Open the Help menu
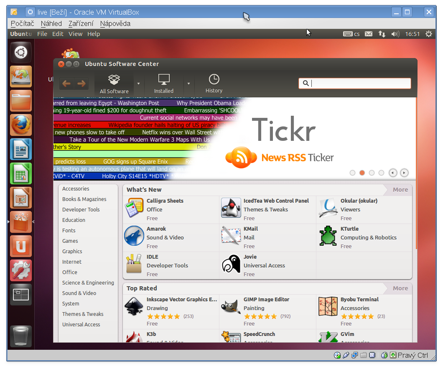The image size is (443, 369). click(x=94, y=34)
